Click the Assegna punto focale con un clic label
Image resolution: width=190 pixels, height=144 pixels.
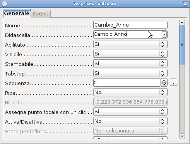tap(45, 112)
